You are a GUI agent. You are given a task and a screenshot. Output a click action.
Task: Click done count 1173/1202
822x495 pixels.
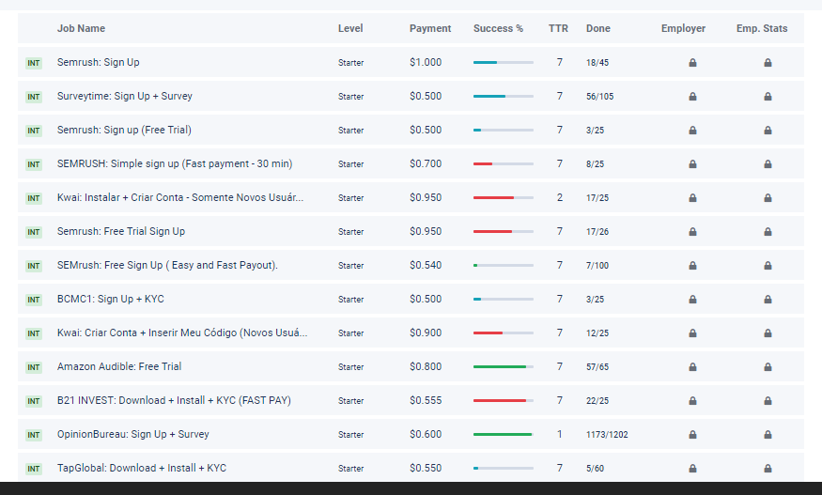pos(607,435)
